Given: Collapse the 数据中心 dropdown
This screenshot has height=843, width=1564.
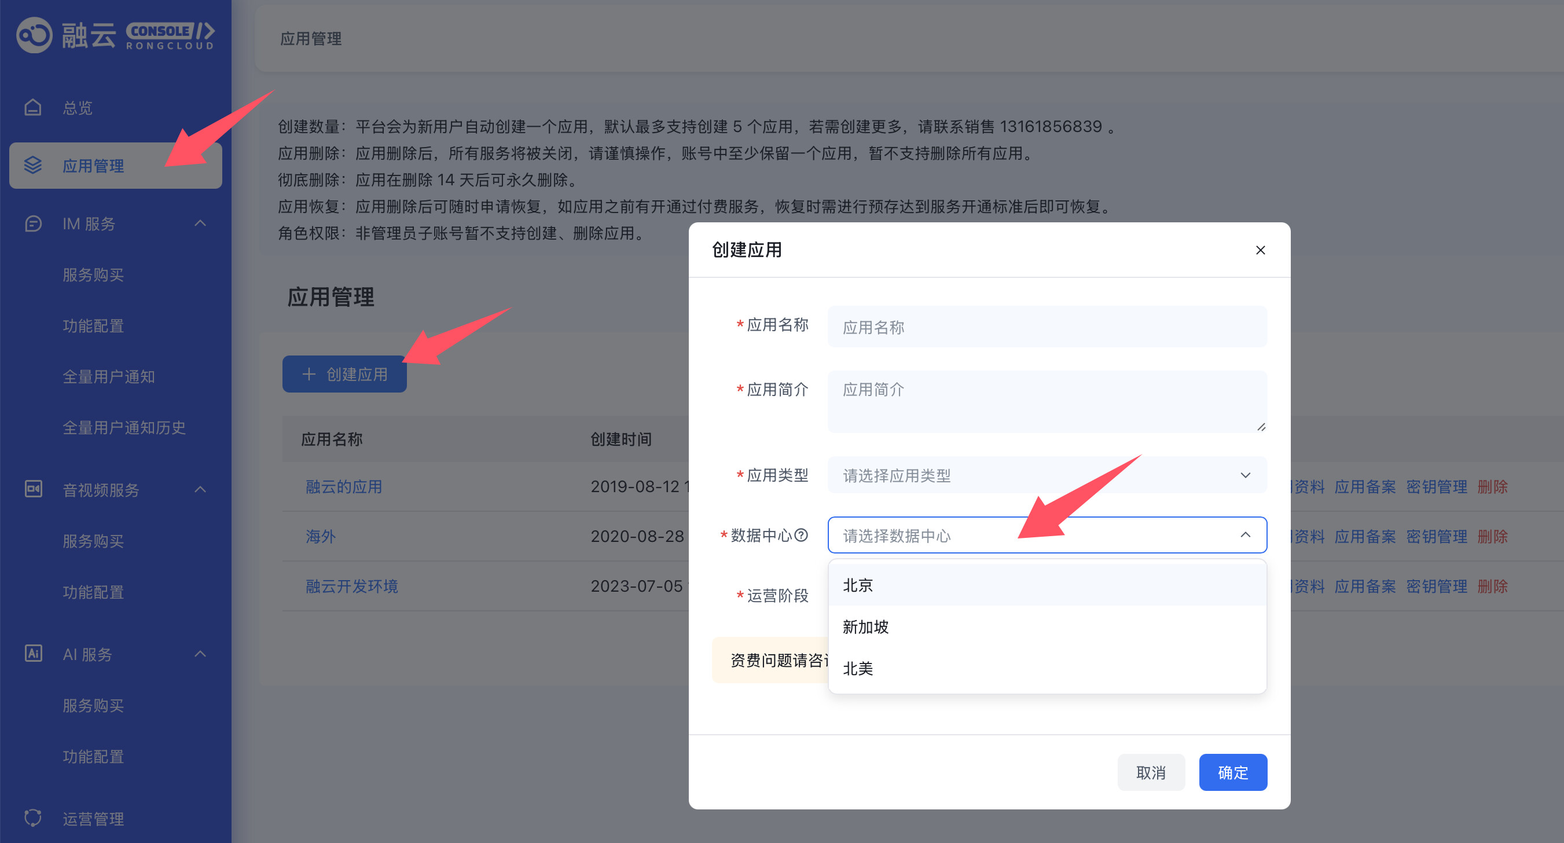Looking at the screenshot, I should tap(1245, 535).
